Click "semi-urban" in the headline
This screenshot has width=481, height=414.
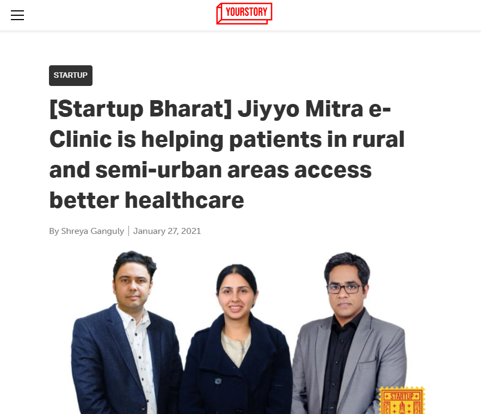[x=158, y=170]
